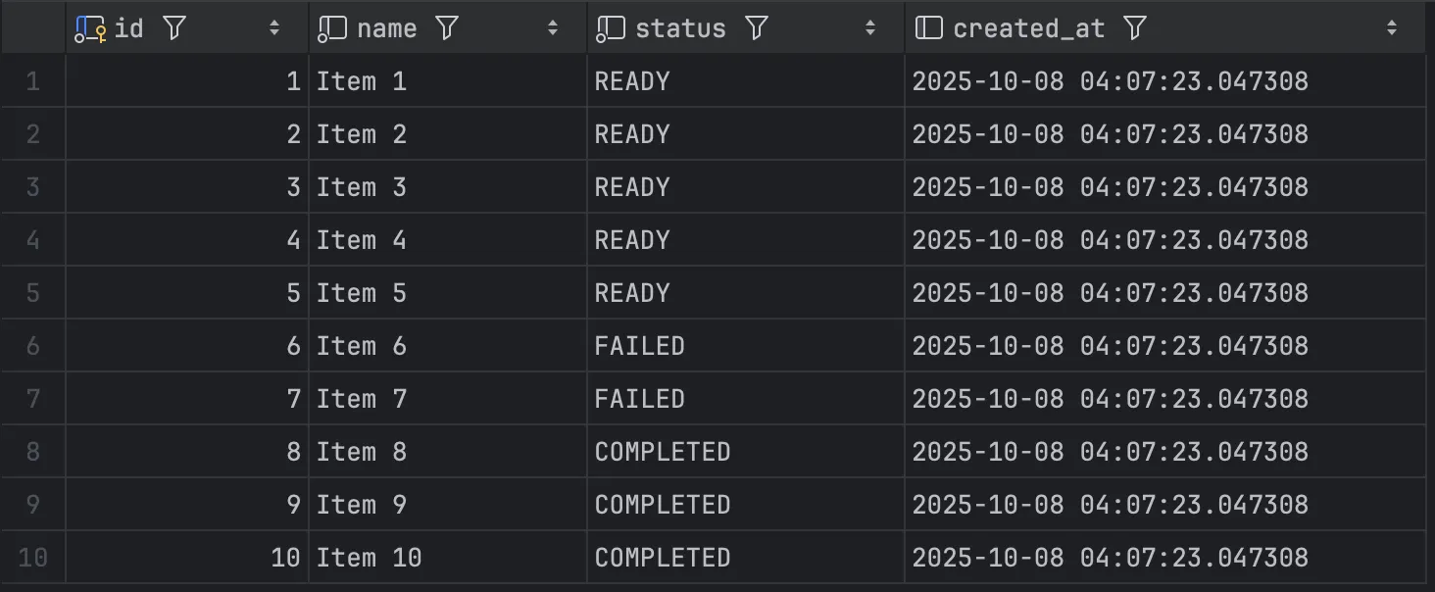This screenshot has height=592, width=1435.
Task: Select row number 10 in the gutter
Action: pyautogui.click(x=33, y=558)
